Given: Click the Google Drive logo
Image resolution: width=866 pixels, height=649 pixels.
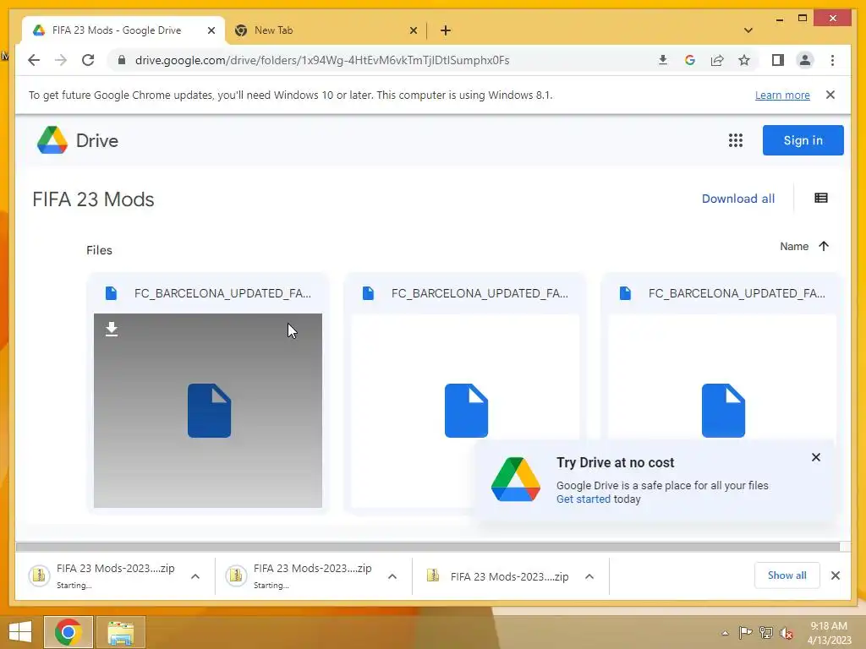Looking at the screenshot, I should pyautogui.click(x=77, y=140).
